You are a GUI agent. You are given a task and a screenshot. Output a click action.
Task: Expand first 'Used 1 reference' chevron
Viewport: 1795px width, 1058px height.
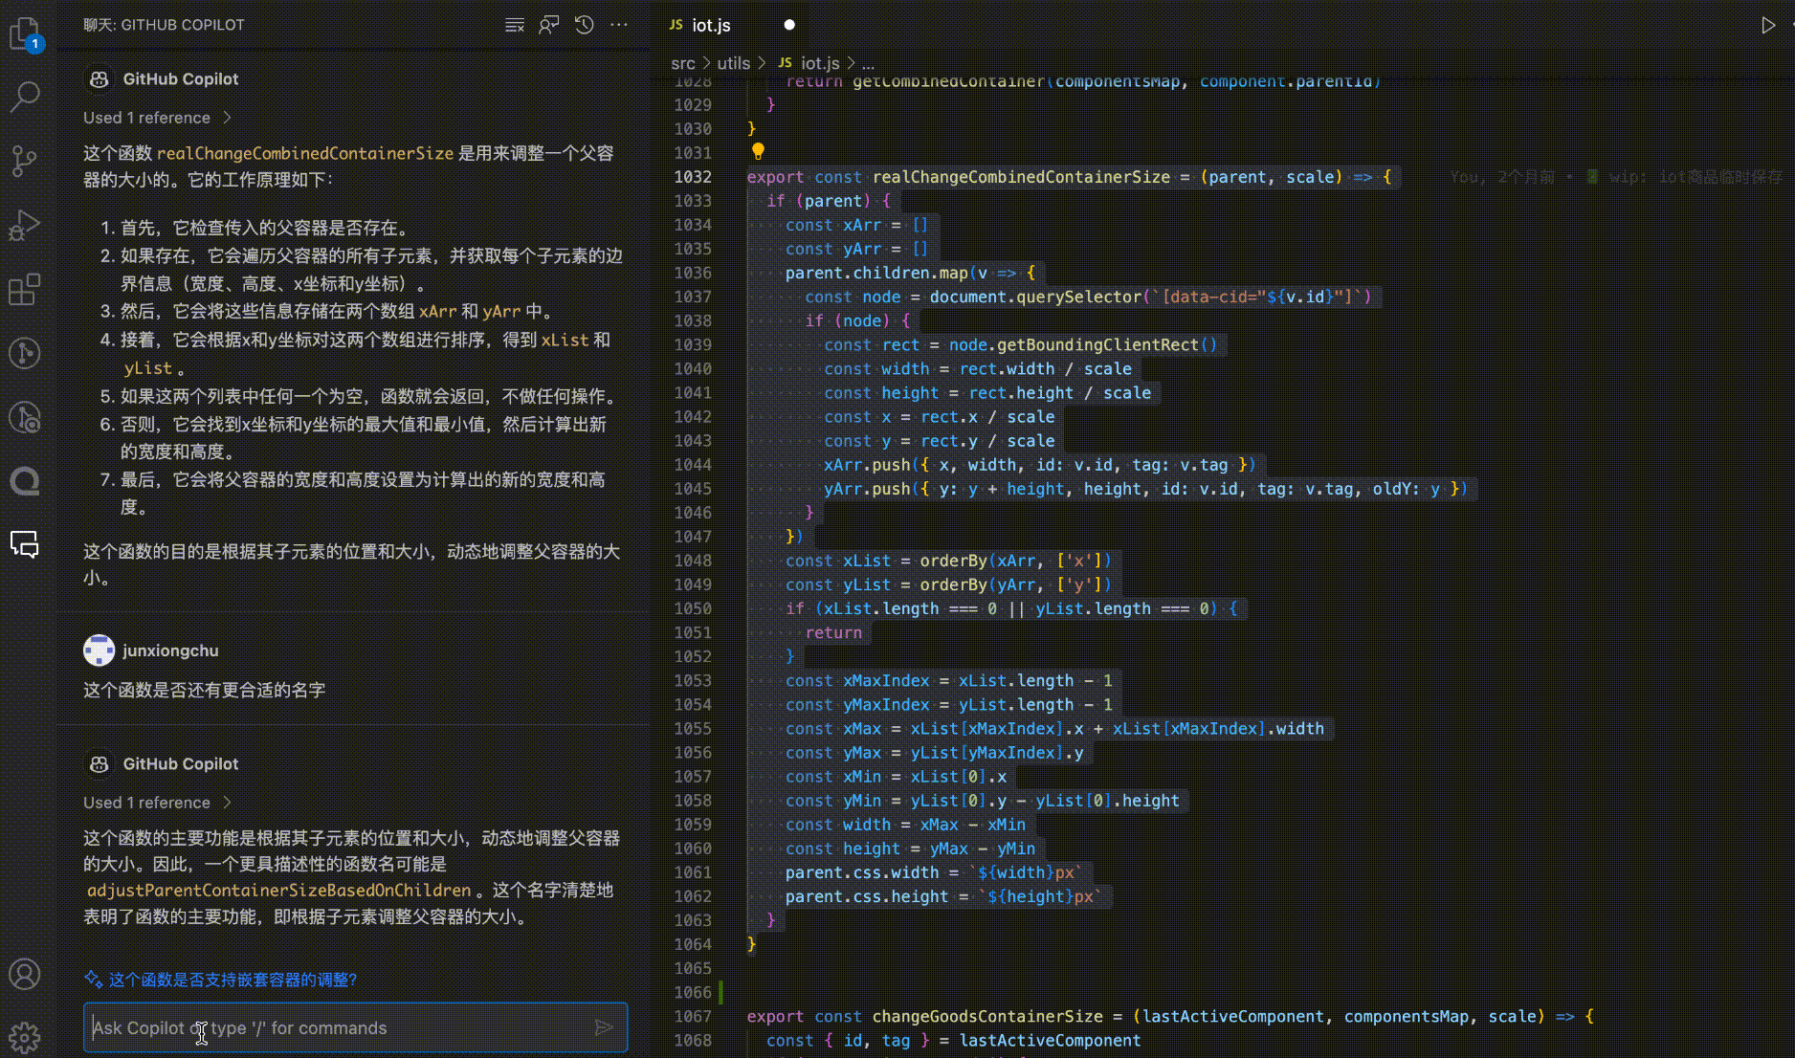[227, 118]
